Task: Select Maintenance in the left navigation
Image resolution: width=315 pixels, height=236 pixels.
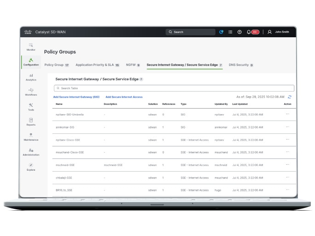Action: (x=31, y=137)
